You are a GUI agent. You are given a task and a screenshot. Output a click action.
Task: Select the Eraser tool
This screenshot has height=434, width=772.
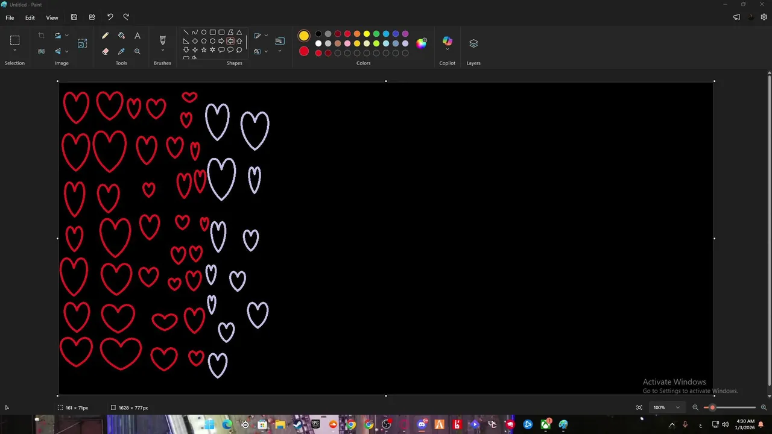[x=105, y=52]
